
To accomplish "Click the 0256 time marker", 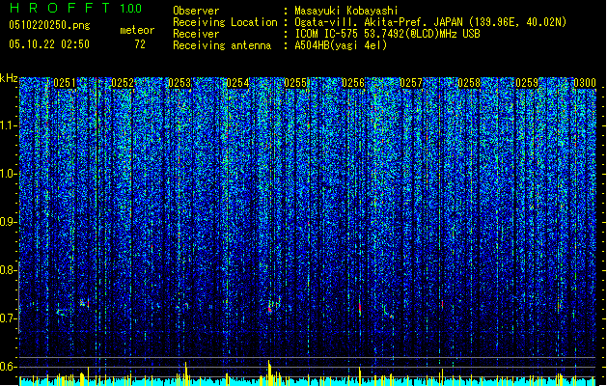I will click(x=353, y=83).
